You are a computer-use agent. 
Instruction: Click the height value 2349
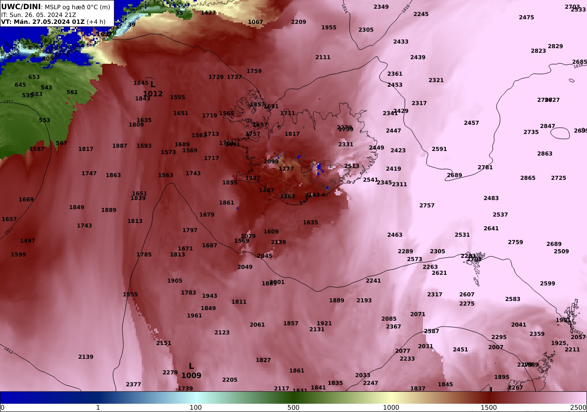pyautogui.click(x=381, y=7)
